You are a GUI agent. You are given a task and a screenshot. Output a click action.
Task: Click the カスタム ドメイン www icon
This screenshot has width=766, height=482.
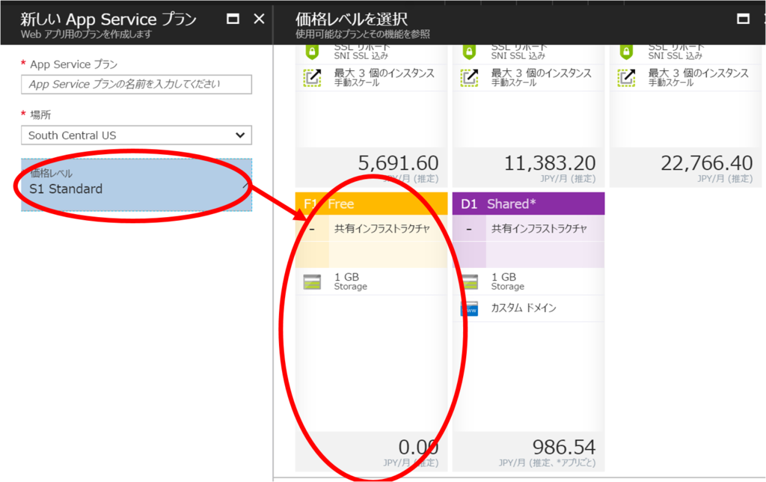pyautogui.click(x=470, y=308)
